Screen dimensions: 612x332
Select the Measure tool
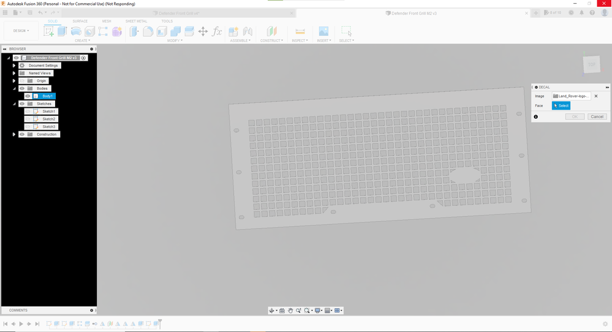(x=300, y=32)
